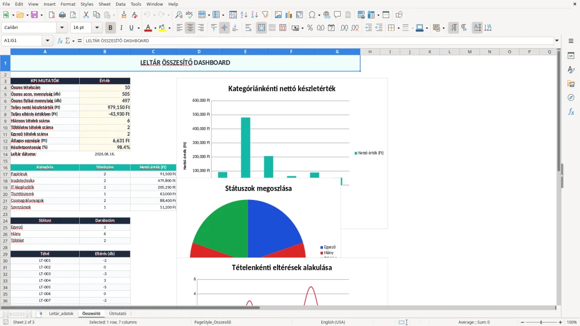580x326 pixels.
Task: Open sidebar Gallery panel
Action: 571,84
